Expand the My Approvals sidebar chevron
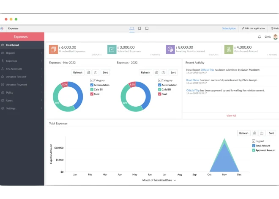This screenshot has width=279, height=199. point(42,69)
